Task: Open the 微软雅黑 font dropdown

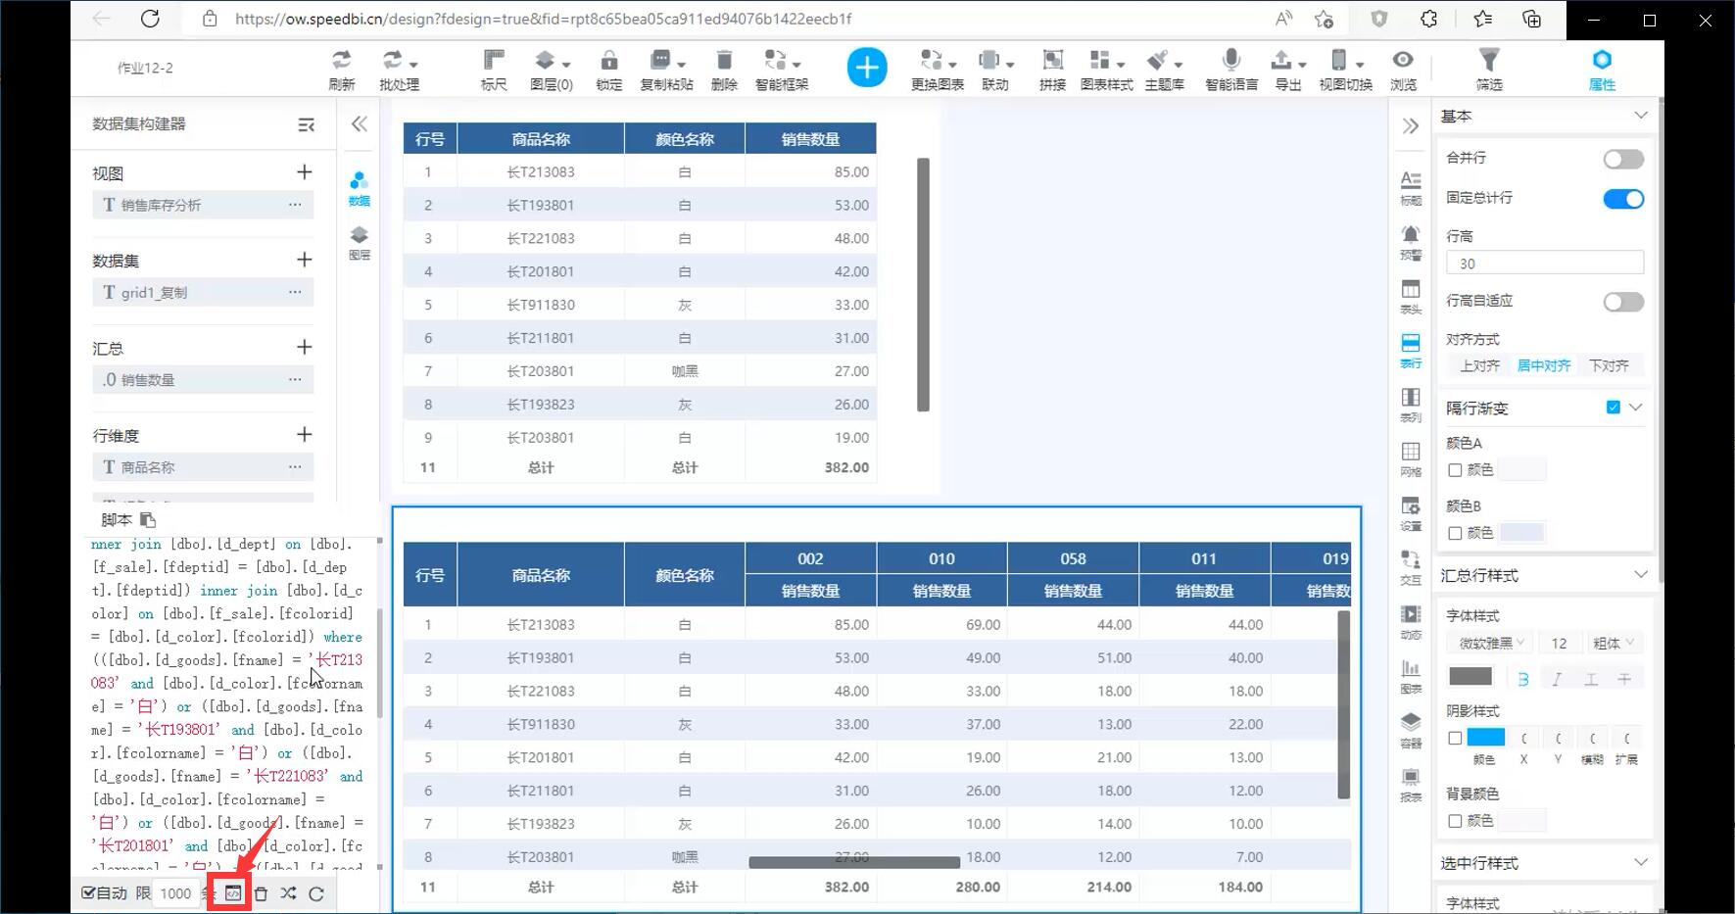Action: 1491,643
